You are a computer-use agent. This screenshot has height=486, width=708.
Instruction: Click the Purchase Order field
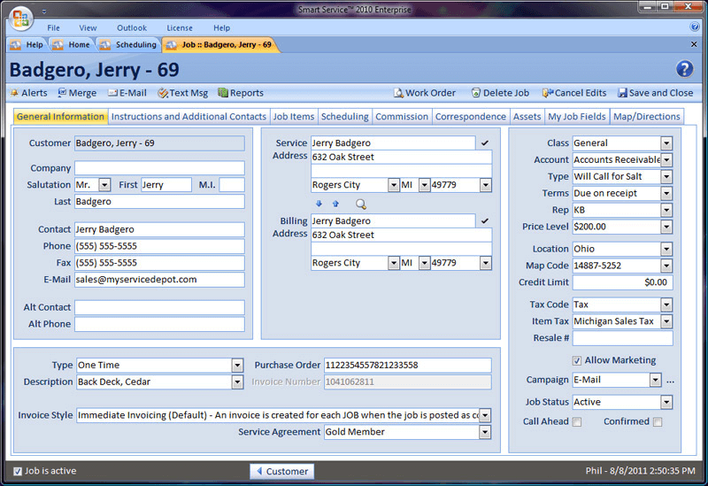(x=408, y=365)
